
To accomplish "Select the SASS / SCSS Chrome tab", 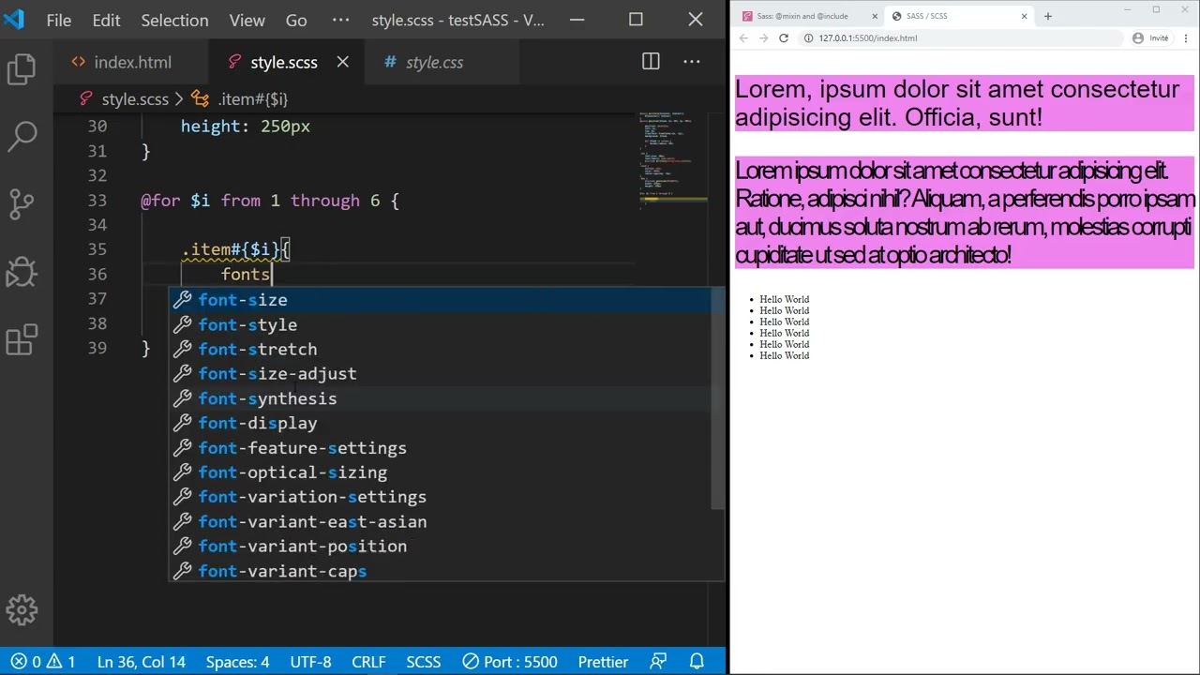I will pyautogui.click(x=958, y=16).
